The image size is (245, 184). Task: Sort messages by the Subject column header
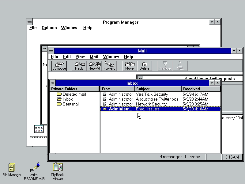pos(158,89)
